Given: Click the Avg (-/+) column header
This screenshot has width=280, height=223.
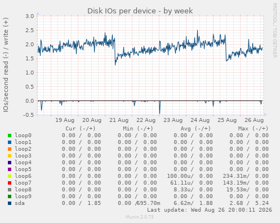Looking at the screenshot, I should (195, 129).
